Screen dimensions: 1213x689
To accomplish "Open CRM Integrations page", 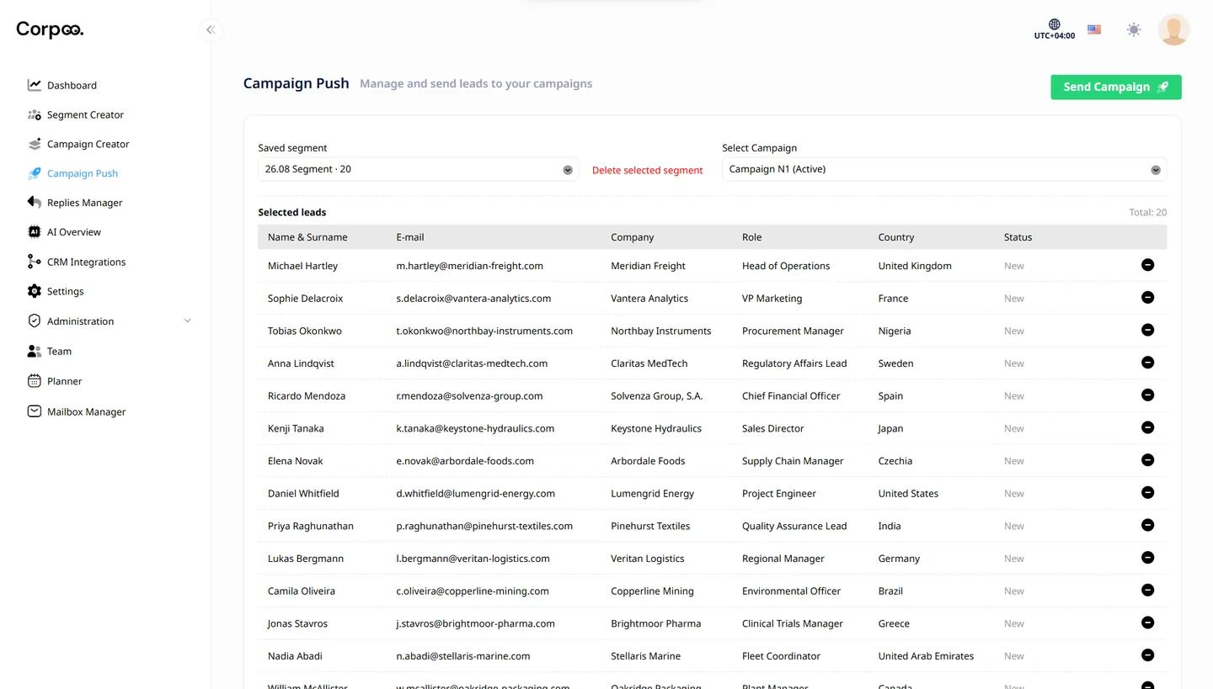I will coord(77,262).
